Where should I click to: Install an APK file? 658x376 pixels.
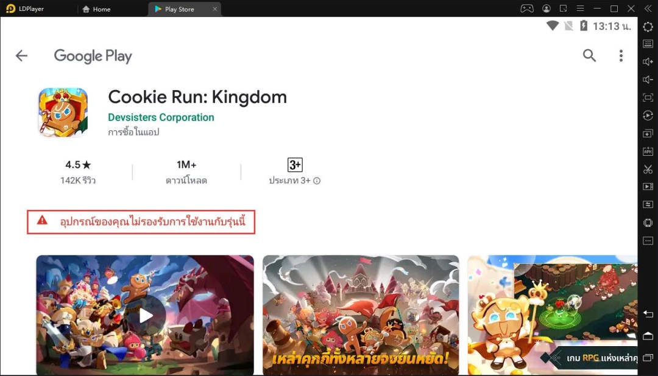[648, 150]
